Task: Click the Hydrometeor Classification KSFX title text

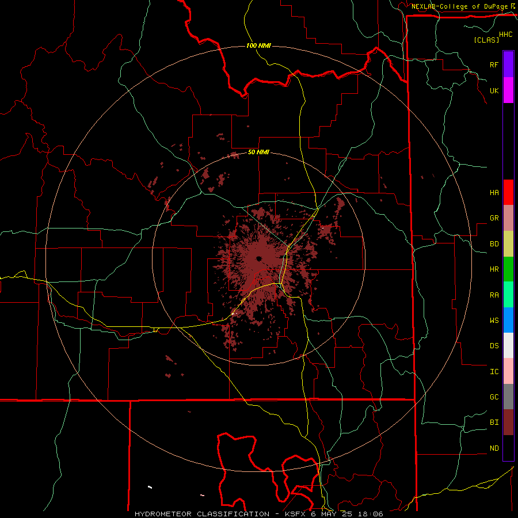Action: (258, 514)
